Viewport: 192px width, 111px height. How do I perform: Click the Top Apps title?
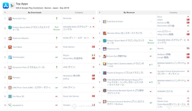tap(22, 4)
